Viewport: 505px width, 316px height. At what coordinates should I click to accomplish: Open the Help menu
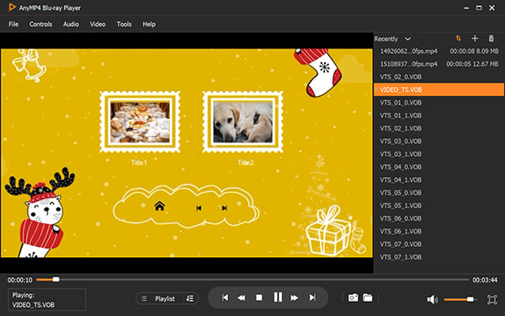point(149,24)
